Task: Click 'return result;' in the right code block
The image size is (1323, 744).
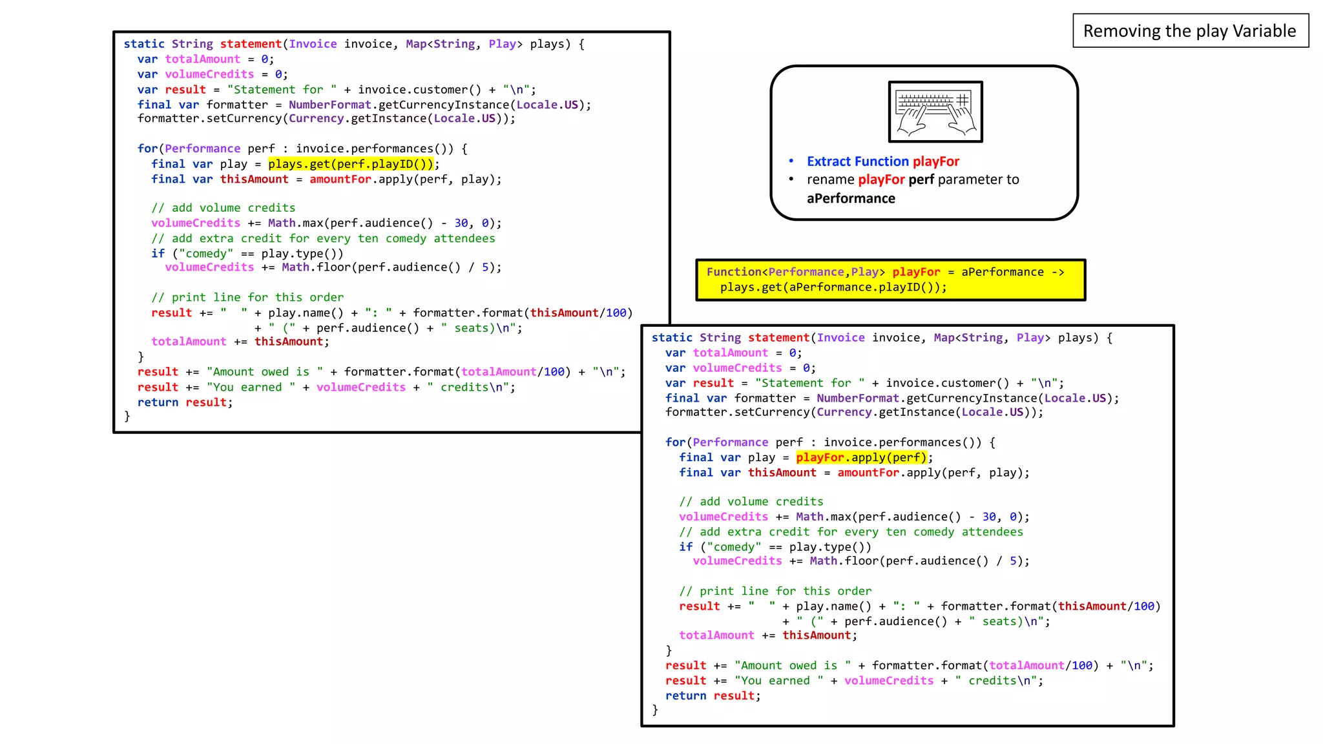Action: click(x=713, y=696)
